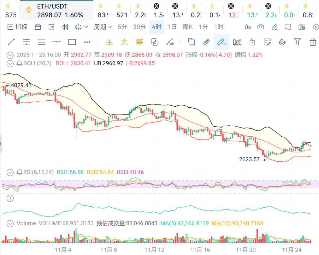The width and height of the screenshot is (319, 255).
Task: Click the left edge panel collapse handle
Action: tap(1, 144)
